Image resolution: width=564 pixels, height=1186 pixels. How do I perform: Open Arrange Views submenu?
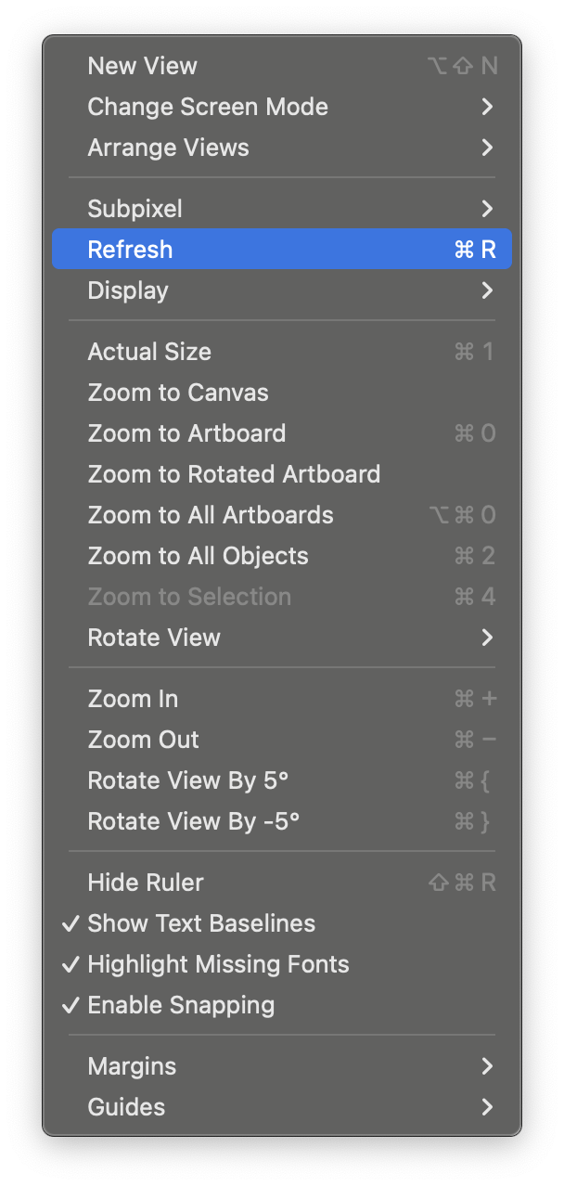[168, 148]
